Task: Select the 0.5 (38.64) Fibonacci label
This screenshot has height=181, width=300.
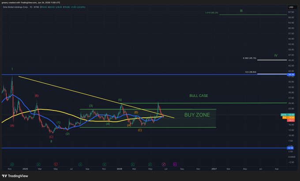Action: point(251,72)
